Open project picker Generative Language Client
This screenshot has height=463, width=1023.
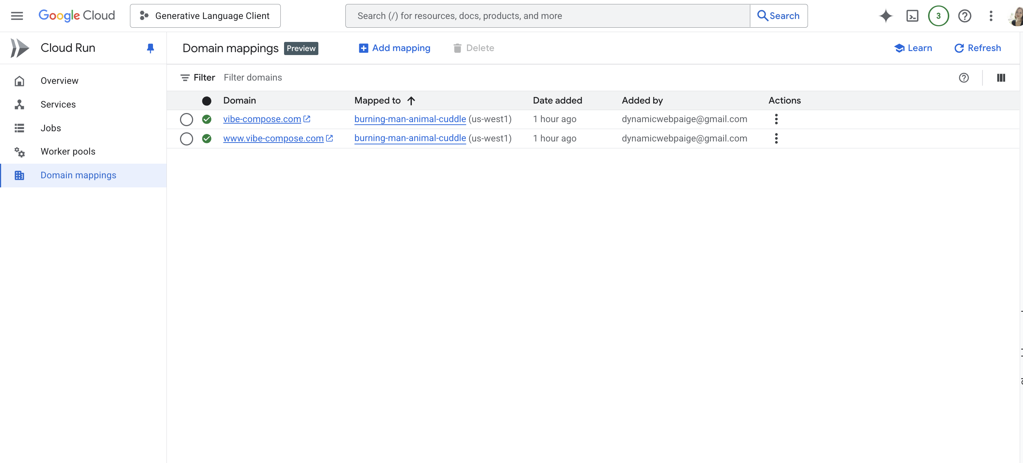pos(205,16)
